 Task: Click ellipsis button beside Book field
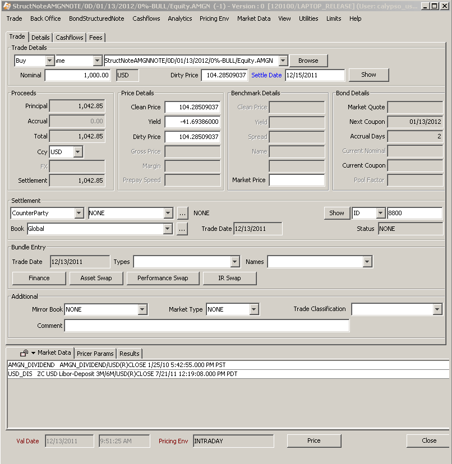coord(182,229)
